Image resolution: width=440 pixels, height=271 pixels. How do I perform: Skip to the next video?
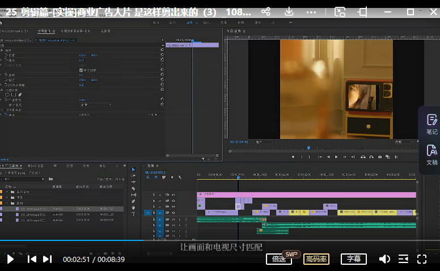tap(48, 259)
